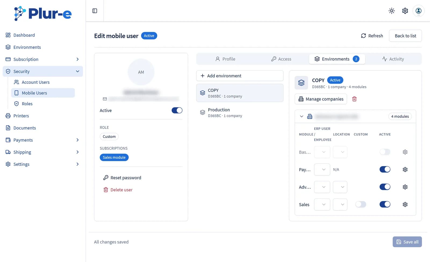Open gear settings for Pay… module row
The height and width of the screenshot is (262, 430).
(405, 169)
